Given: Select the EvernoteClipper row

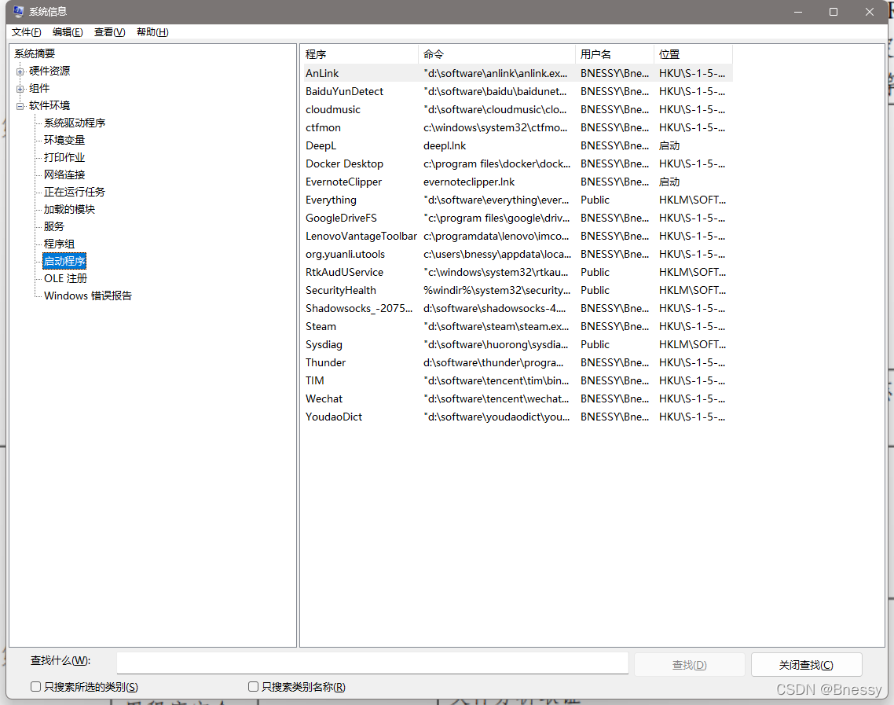Looking at the screenshot, I should pyautogui.click(x=517, y=182).
